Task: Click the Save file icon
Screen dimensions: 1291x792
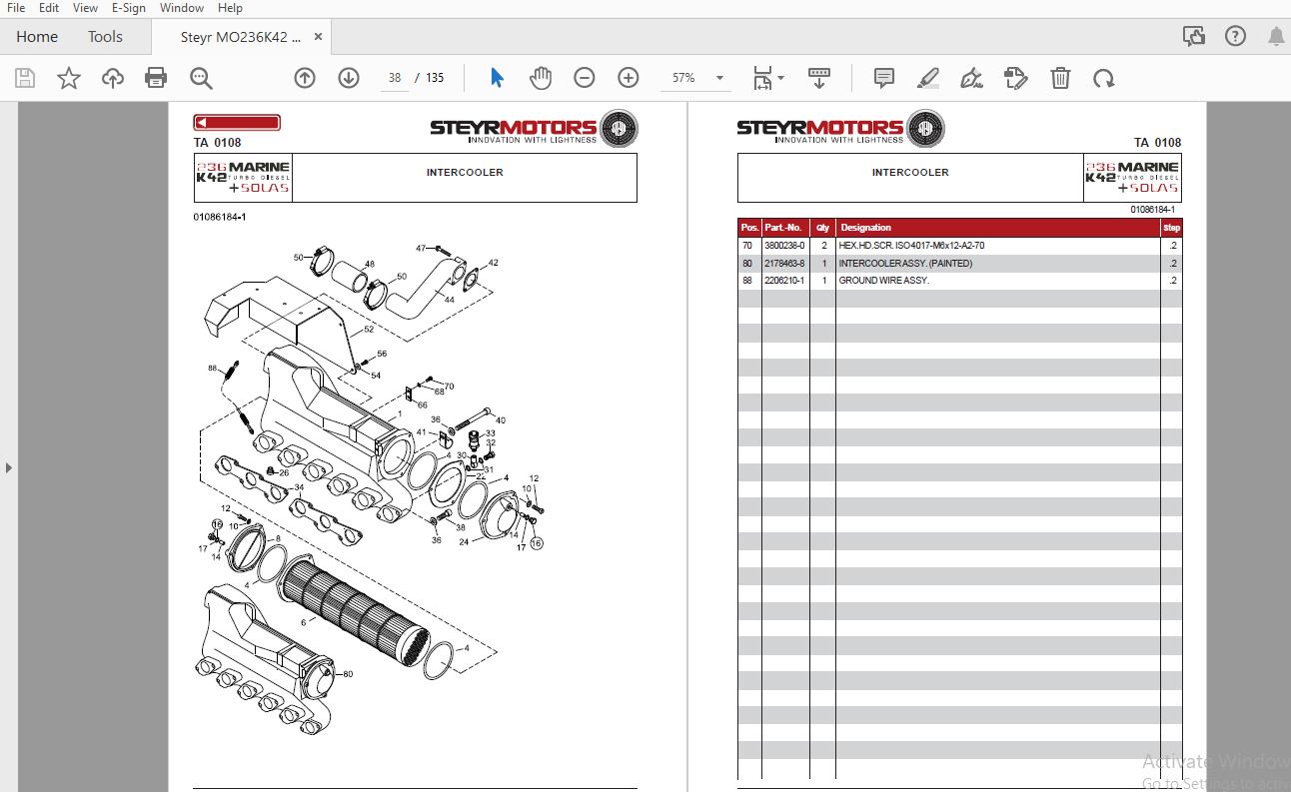Action: 25,78
